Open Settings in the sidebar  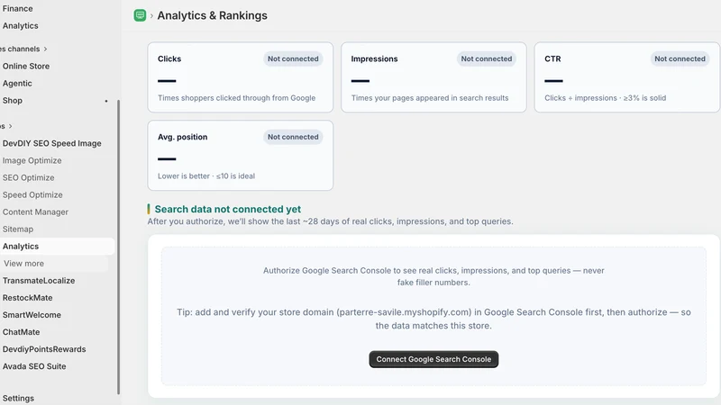[18, 398]
